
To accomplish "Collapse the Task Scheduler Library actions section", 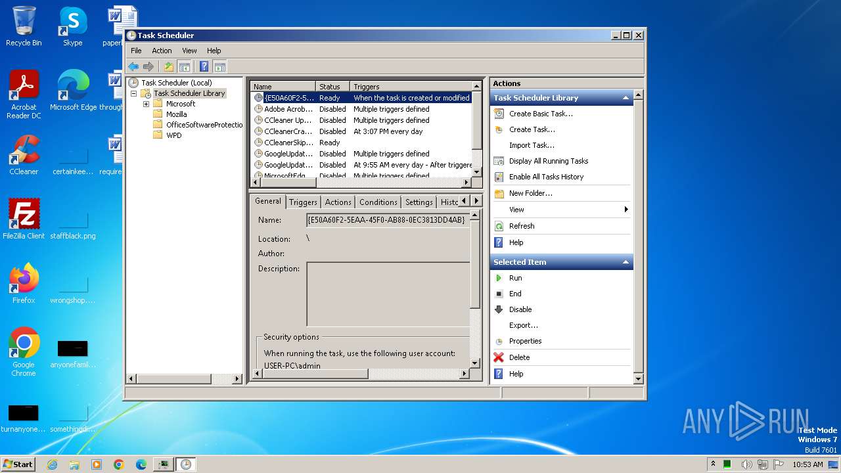I will (626, 98).
